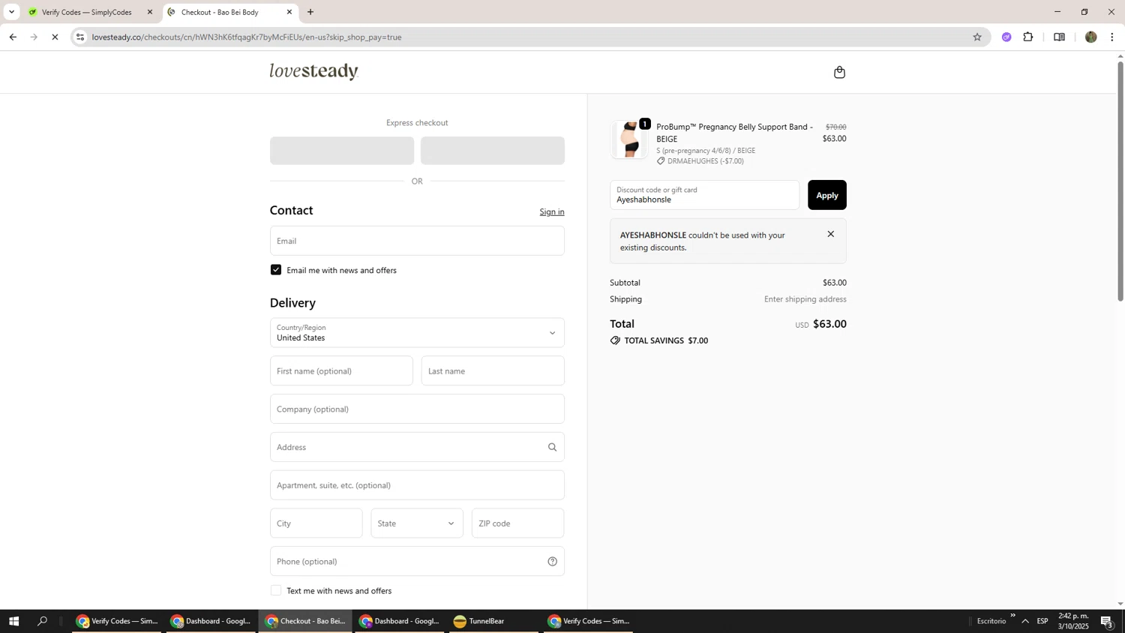Click the Last name field
Image resolution: width=1125 pixels, height=633 pixels.
pos(493,370)
